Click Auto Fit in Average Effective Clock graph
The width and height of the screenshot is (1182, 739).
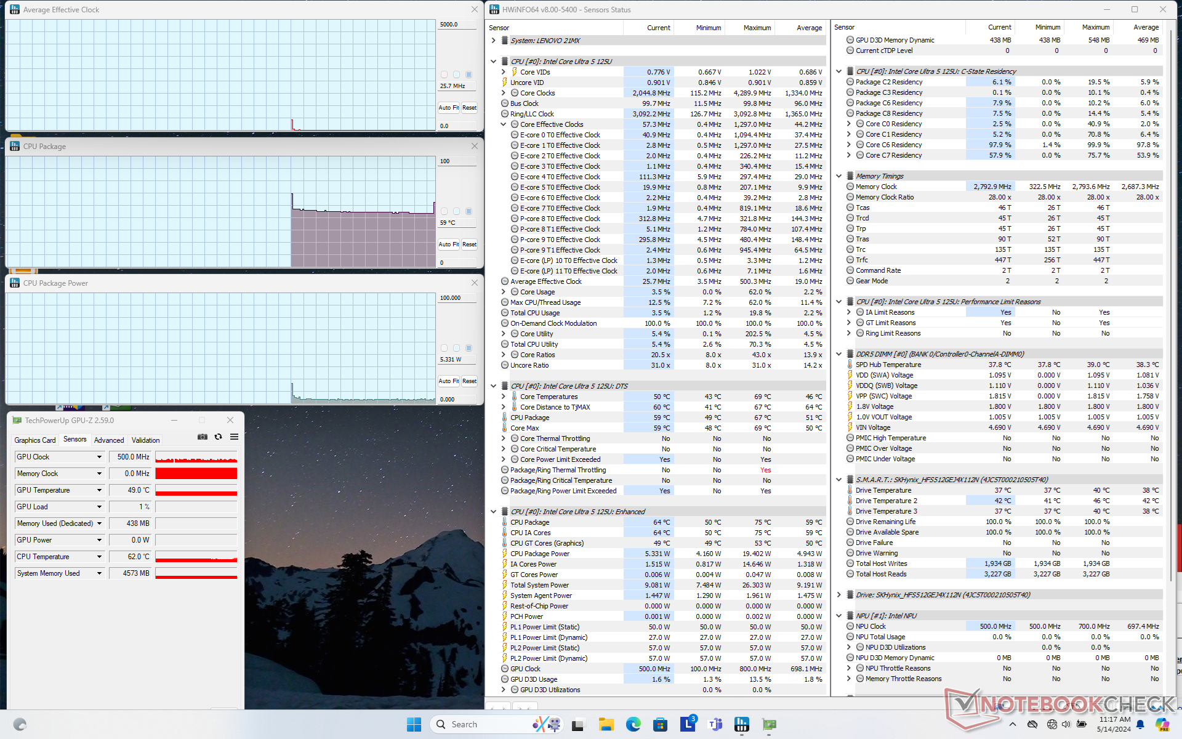pos(448,108)
